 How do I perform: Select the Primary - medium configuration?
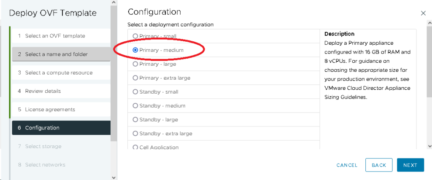point(135,50)
